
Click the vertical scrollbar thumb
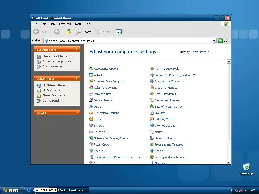[229, 102]
